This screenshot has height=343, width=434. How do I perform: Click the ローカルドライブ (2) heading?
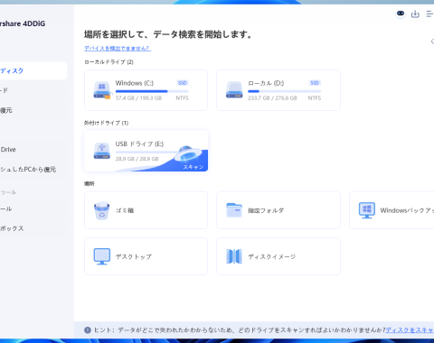coord(108,62)
